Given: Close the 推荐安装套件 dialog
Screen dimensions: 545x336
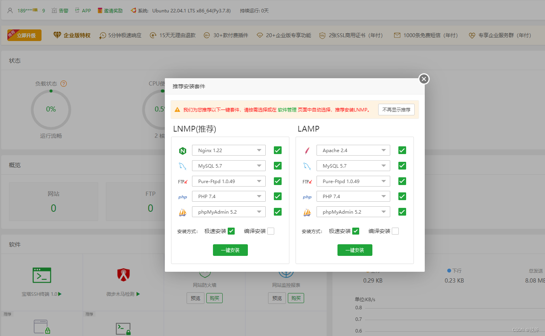Looking at the screenshot, I should pyautogui.click(x=424, y=79).
